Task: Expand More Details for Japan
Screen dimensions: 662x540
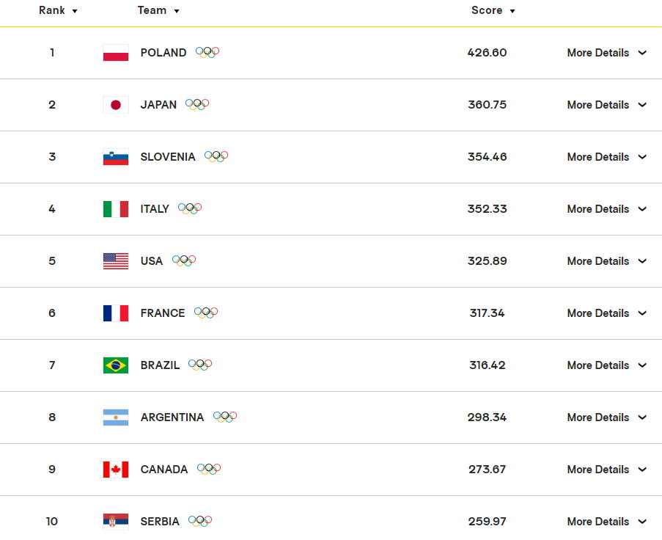Action: coord(607,105)
